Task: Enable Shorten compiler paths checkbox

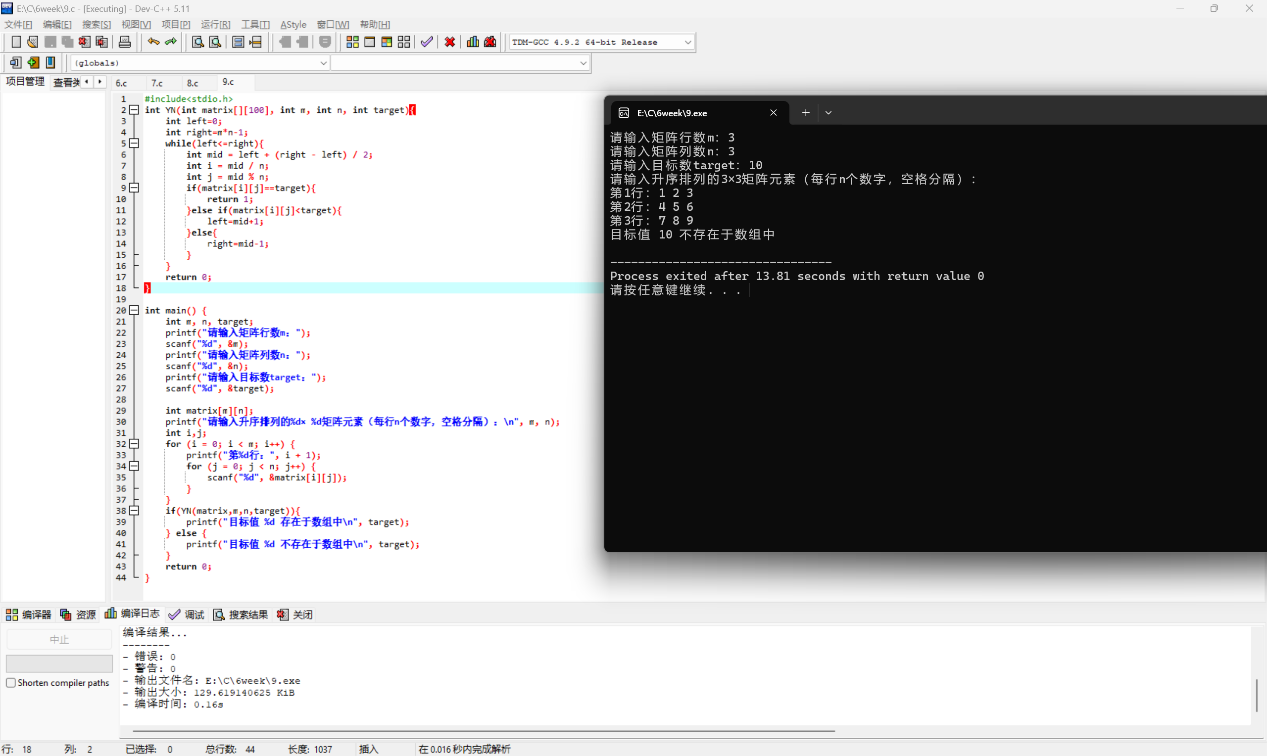Action: 11,683
